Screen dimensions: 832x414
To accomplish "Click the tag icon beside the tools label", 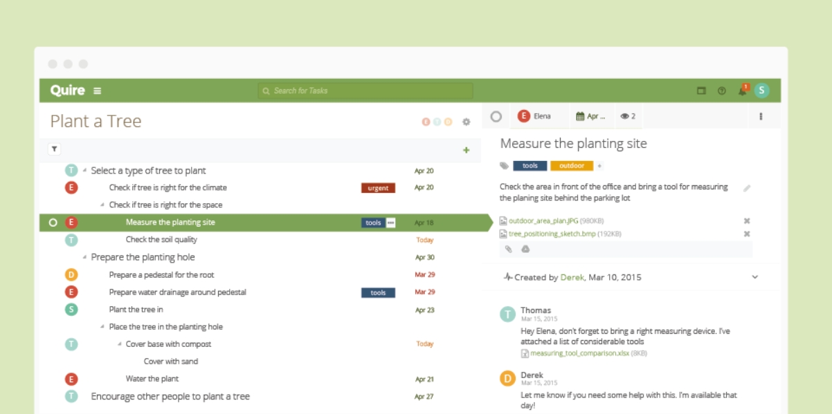I will tap(504, 166).
